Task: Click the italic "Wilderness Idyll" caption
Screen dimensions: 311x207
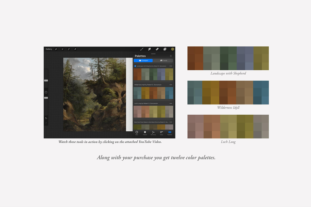Action: (x=228, y=107)
